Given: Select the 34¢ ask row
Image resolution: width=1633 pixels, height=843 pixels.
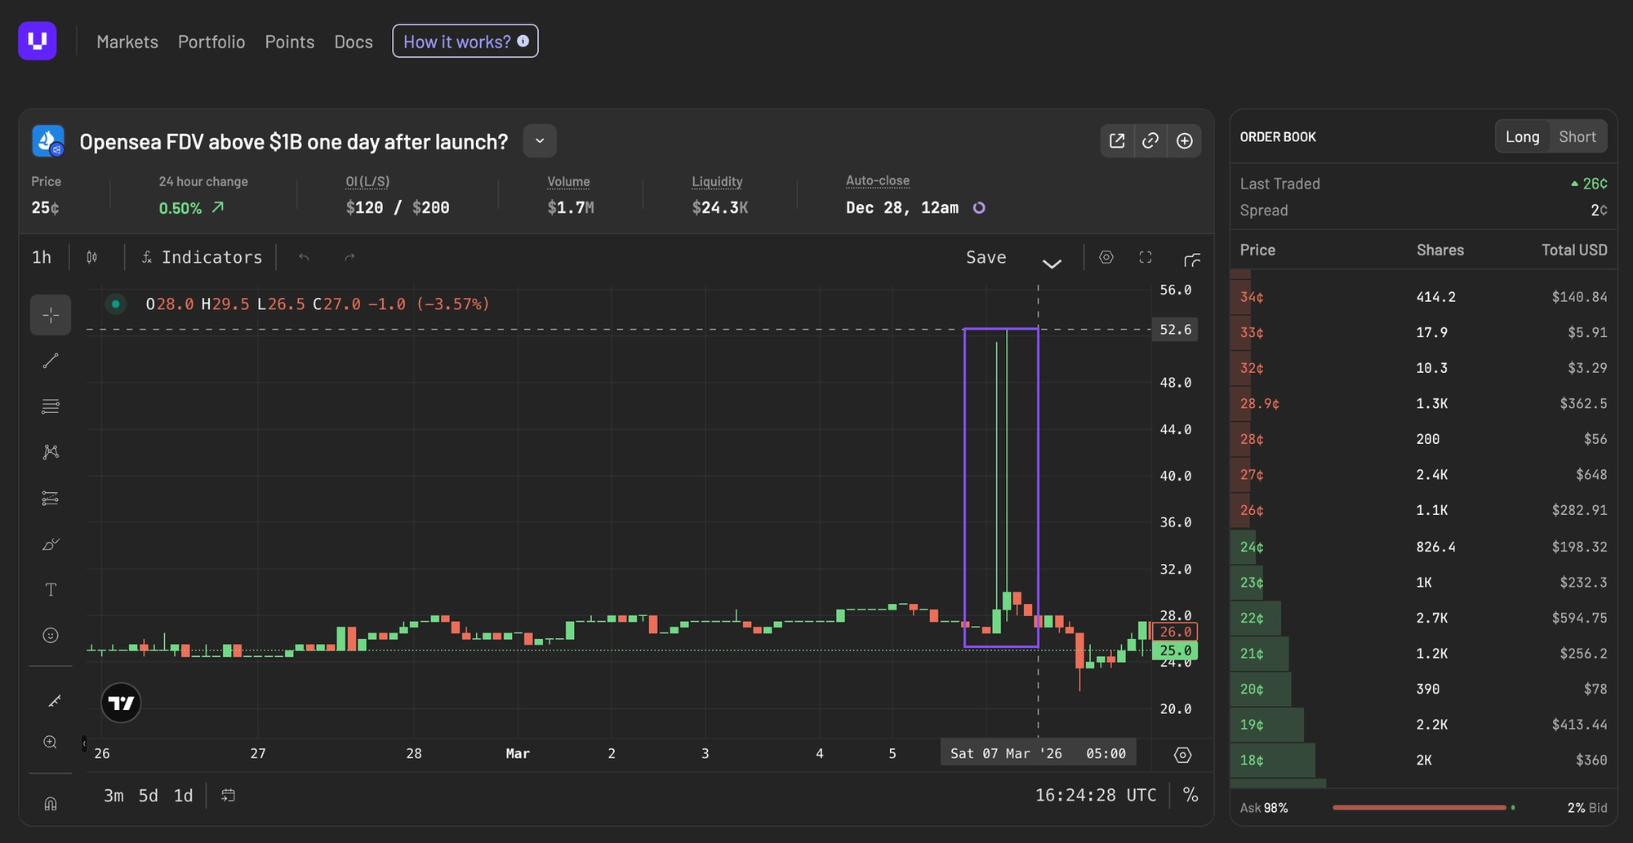Looking at the screenshot, I should [1423, 297].
